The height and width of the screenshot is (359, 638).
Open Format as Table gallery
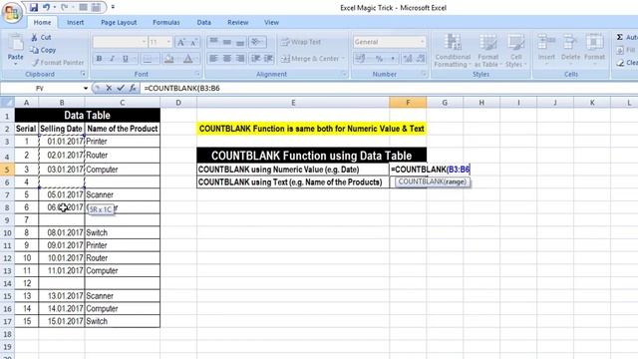(x=487, y=51)
